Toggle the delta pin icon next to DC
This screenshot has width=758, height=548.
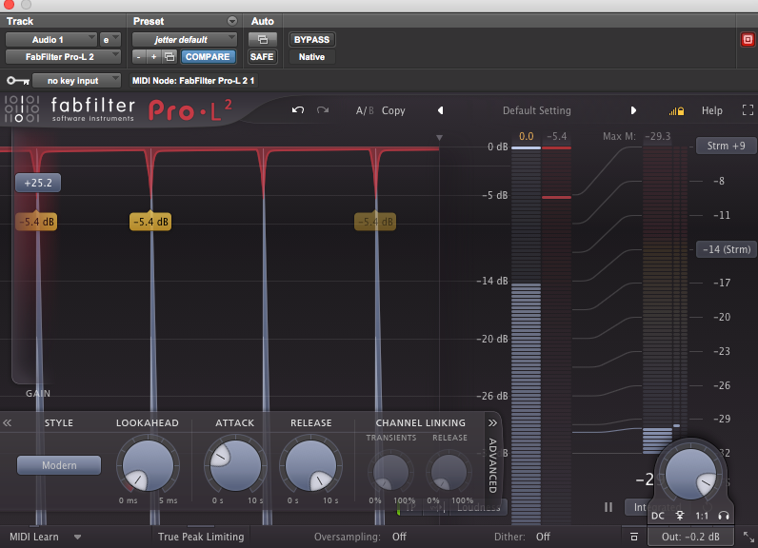coord(680,516)
